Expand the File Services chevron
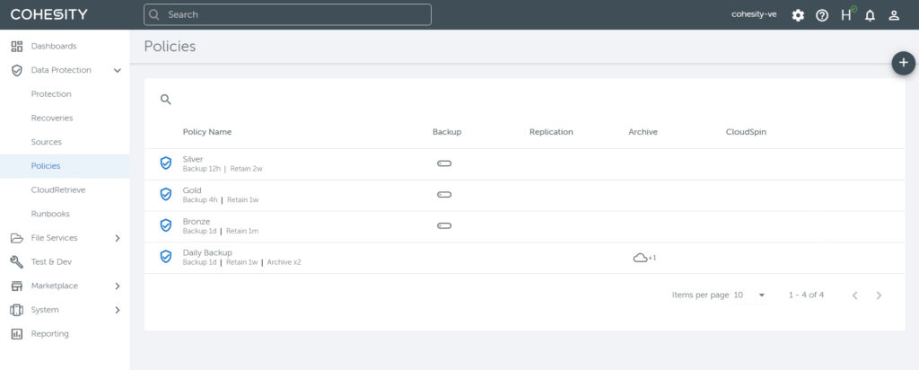This screenshot has width=919, height=370. point(118,238)
